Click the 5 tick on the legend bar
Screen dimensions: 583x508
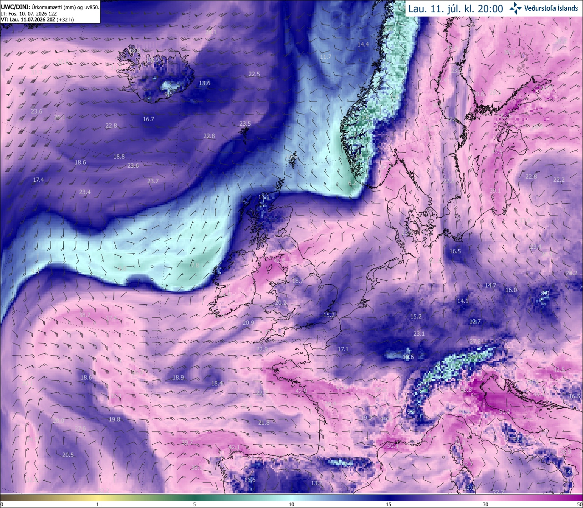coord(194,504)
